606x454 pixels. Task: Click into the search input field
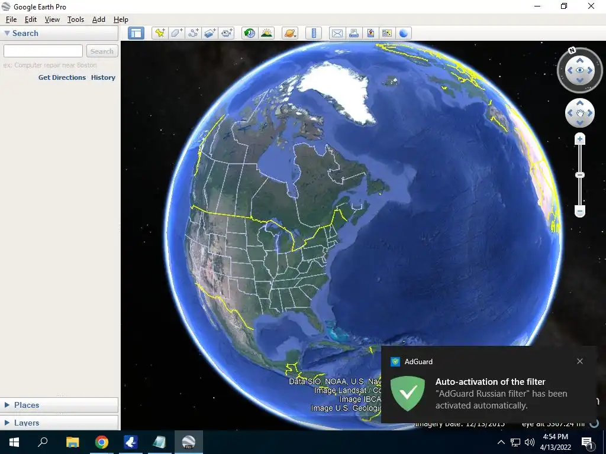(43, 51)
